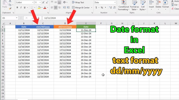Open the Calibri font name dropdown
The image size is (179, 100).
(x=33, y=2)
